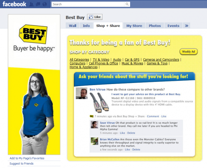207x168 pixels.
Task: Expand more tabs with double chevron
Action: point(187,26)
